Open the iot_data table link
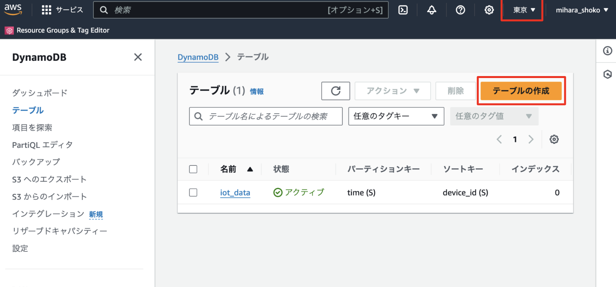 click(235, 193)
